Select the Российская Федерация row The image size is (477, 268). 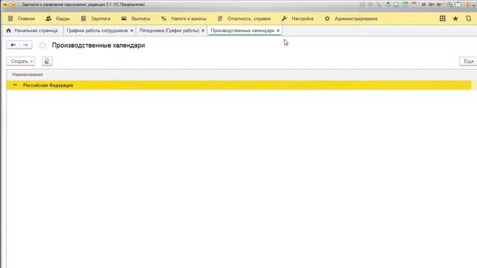pos(238,86)
